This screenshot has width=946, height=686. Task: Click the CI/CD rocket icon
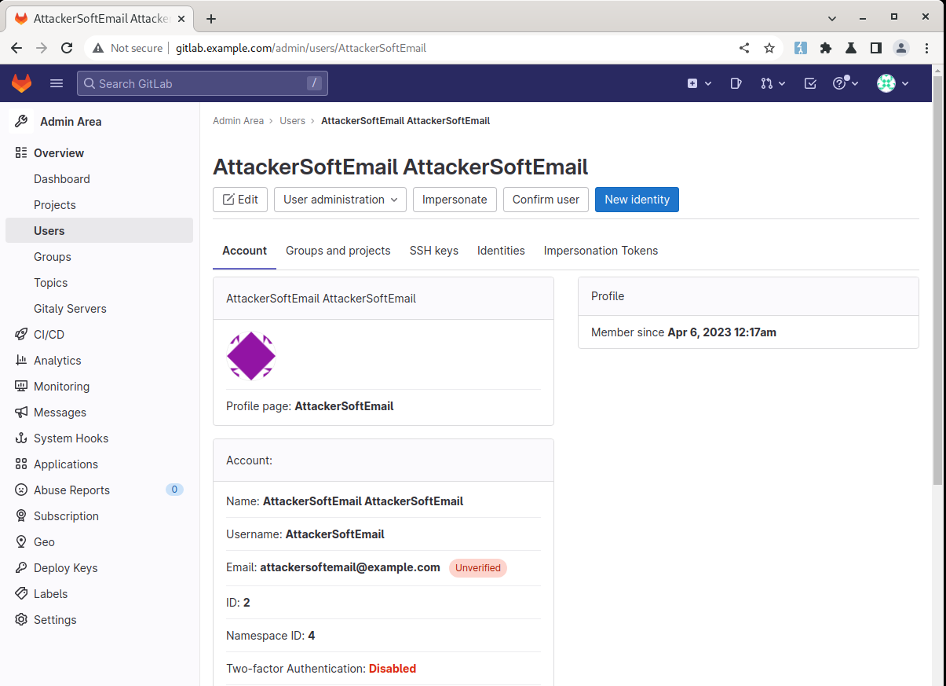(x=21, y=335)
